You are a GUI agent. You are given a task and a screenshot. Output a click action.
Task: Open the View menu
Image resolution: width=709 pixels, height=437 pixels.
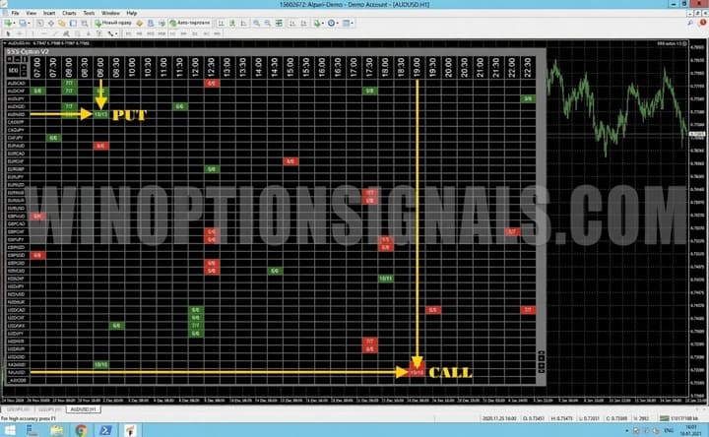[31, 13]
